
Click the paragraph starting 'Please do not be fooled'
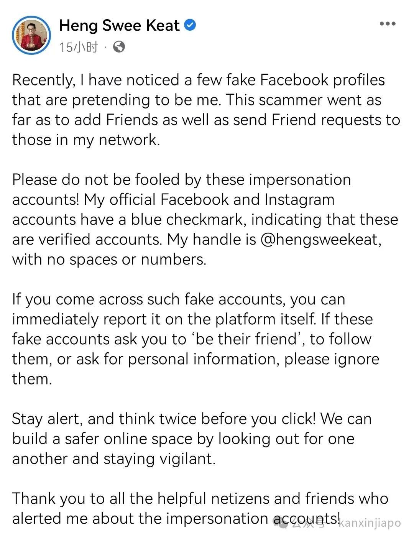tap(205, 219)
